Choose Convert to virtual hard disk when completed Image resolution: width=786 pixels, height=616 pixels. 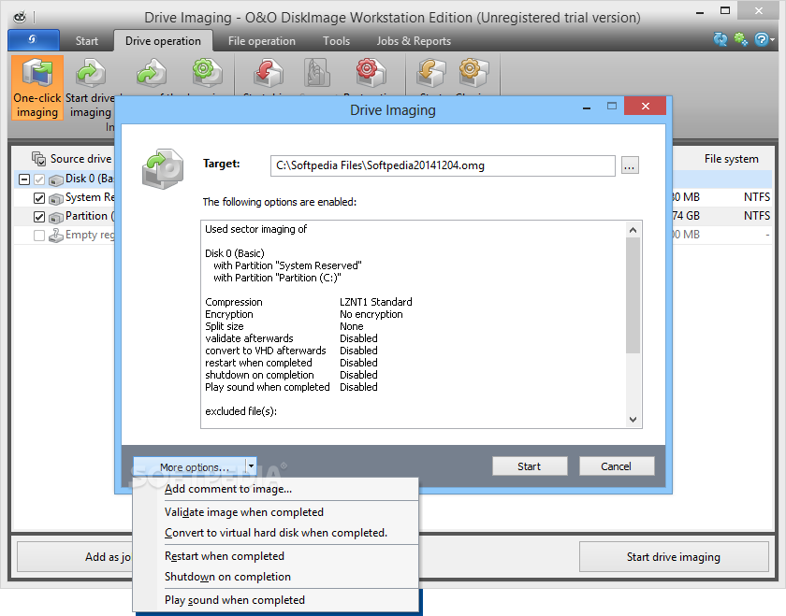pyautogui.click(x=276, y=533)
